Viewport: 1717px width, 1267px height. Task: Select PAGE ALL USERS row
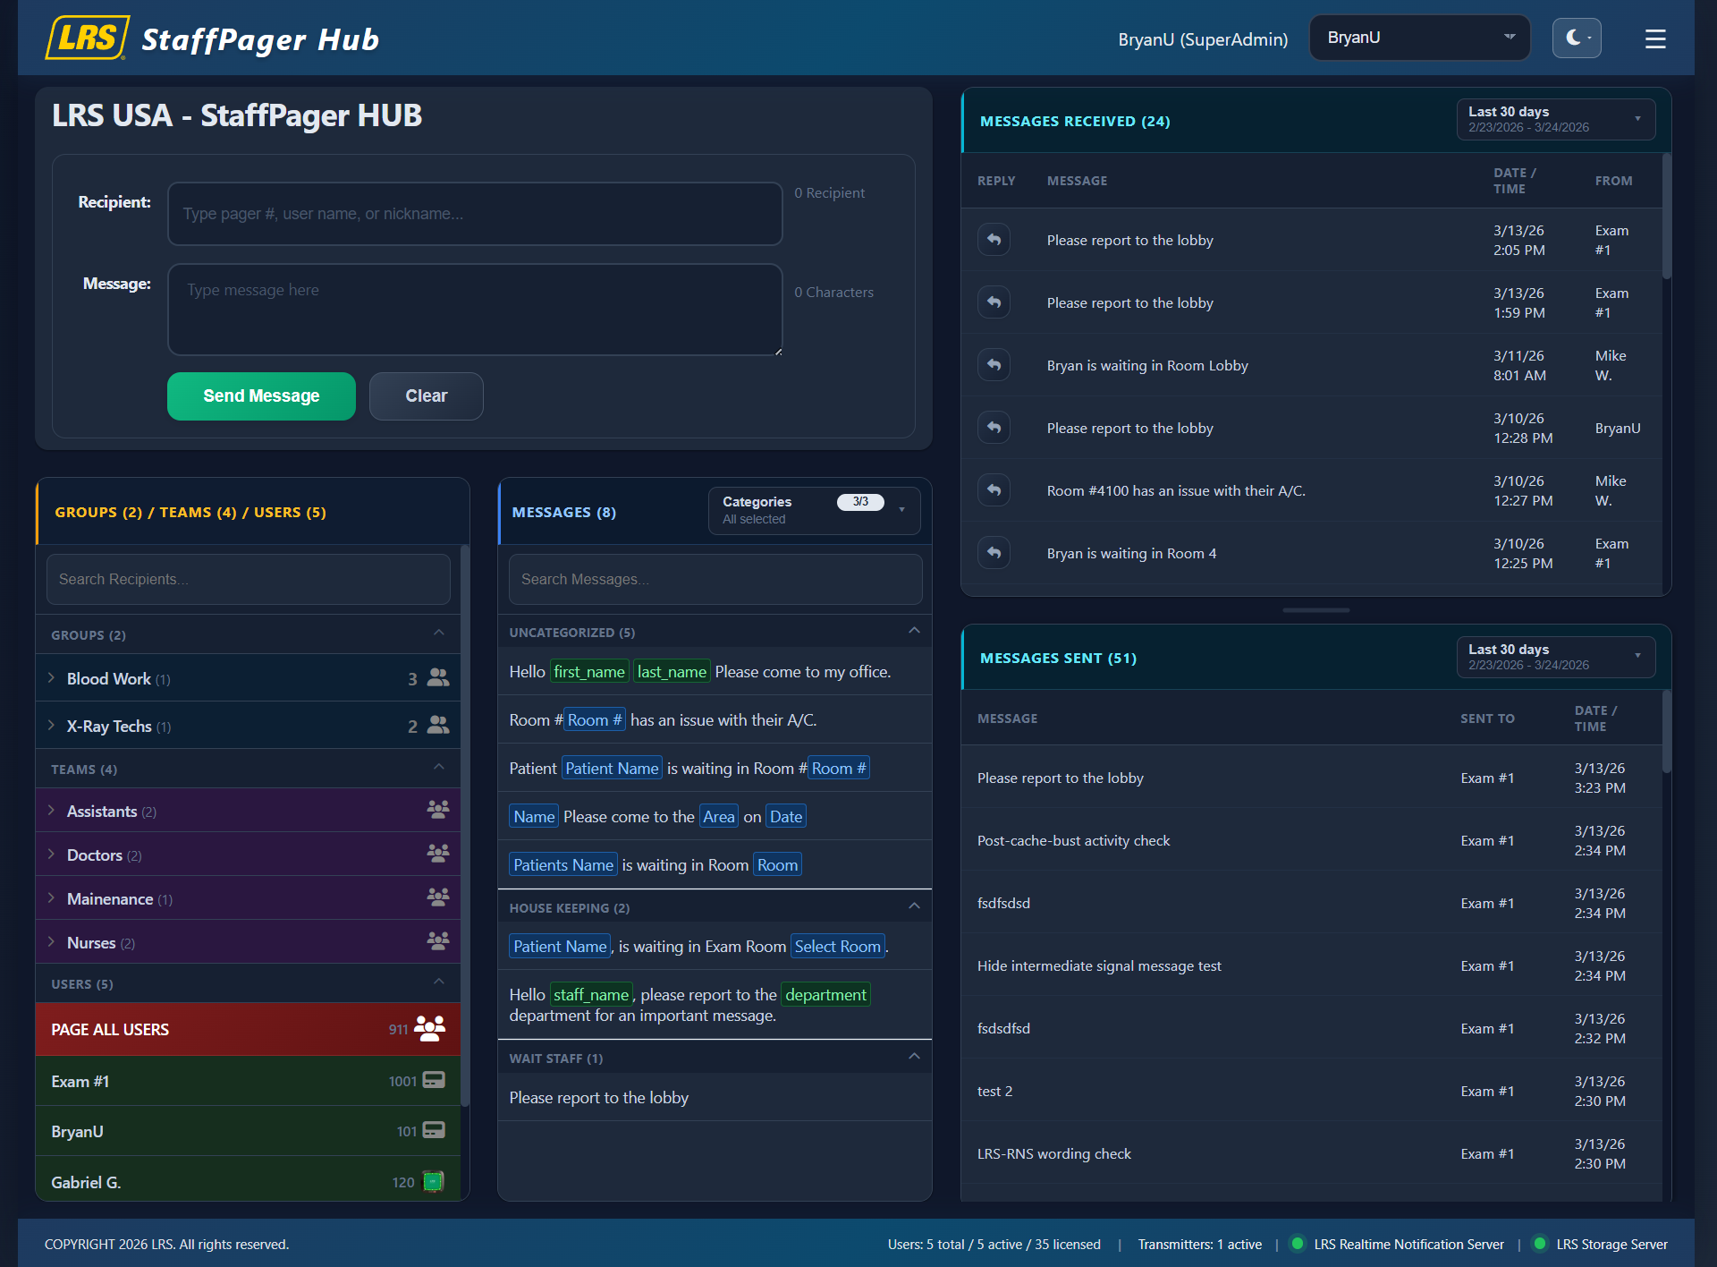click(248, 1029)
